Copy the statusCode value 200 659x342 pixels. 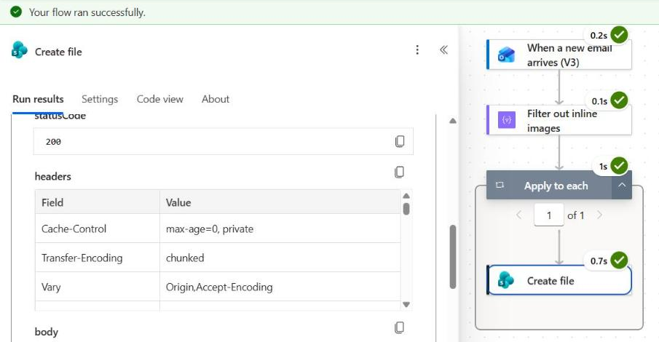pos(400,141)
